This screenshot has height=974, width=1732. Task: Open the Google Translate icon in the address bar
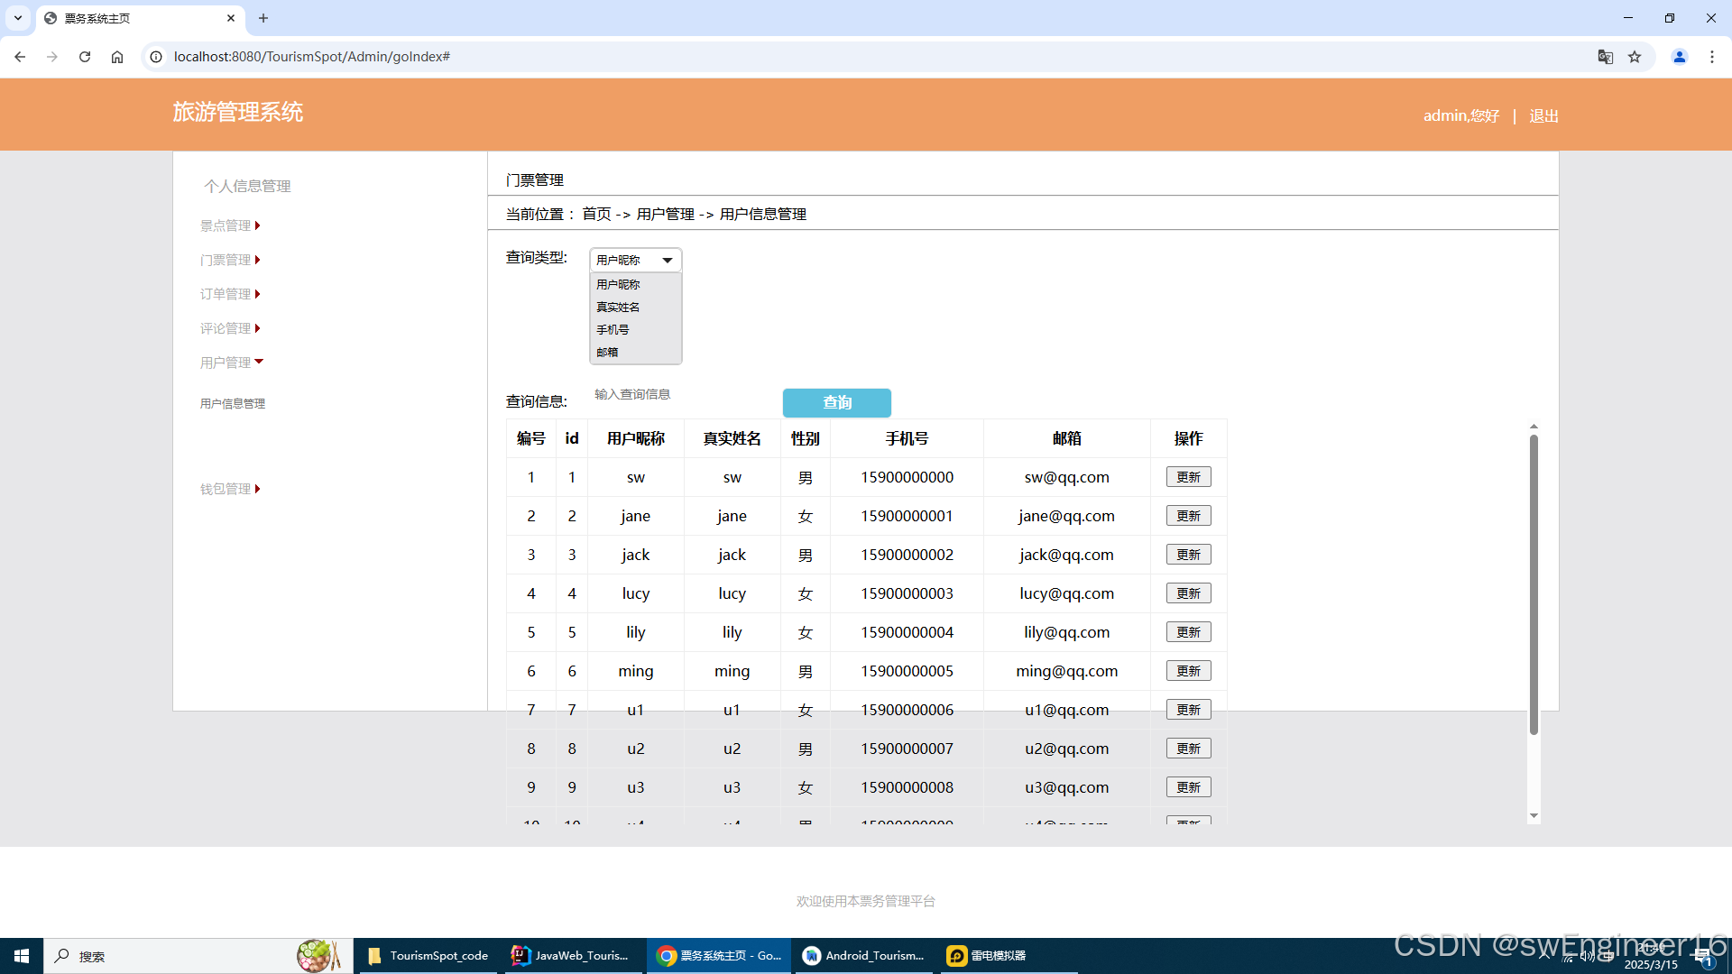(x=1606, y=57)
